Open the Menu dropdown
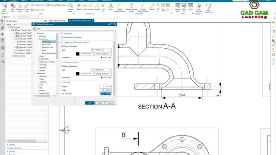 (x=6, y=17)
